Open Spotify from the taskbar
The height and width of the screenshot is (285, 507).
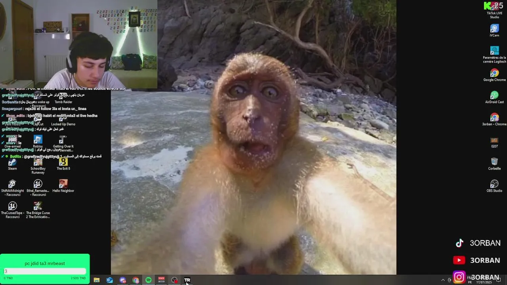point(149,280)
